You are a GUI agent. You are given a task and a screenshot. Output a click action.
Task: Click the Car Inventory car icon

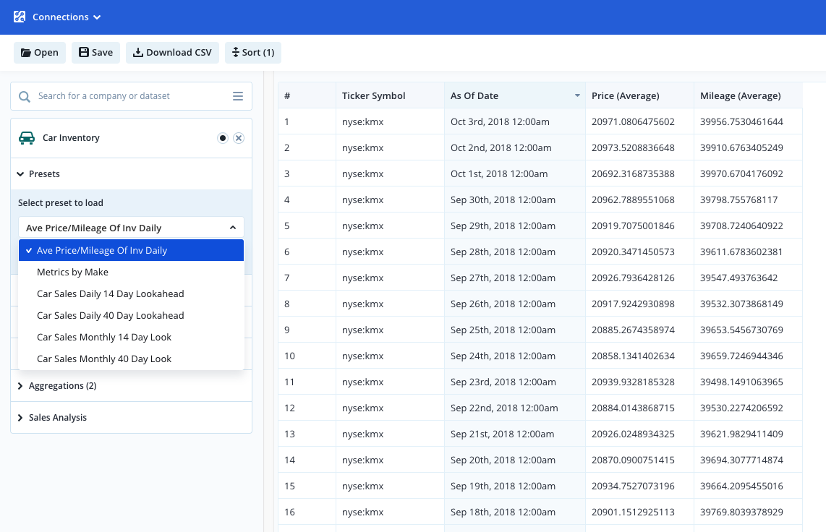coord(27,138)
